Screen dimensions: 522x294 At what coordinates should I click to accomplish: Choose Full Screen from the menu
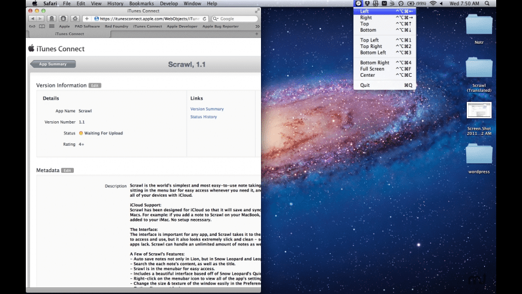385,69
